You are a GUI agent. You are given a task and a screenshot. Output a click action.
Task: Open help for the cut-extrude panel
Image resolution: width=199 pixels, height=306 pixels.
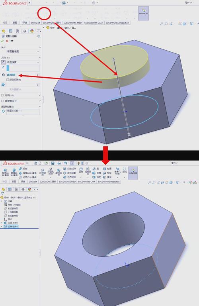39,36
